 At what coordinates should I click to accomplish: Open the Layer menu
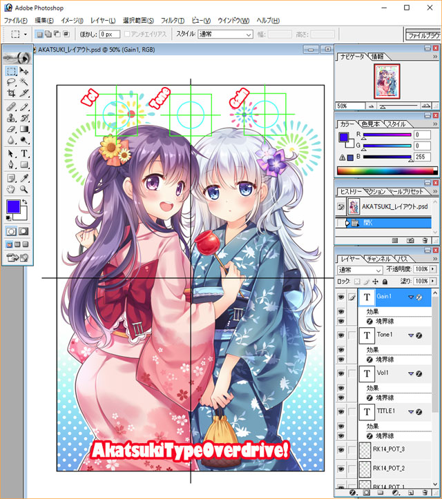pyautogui.click(x=103, y=21)
